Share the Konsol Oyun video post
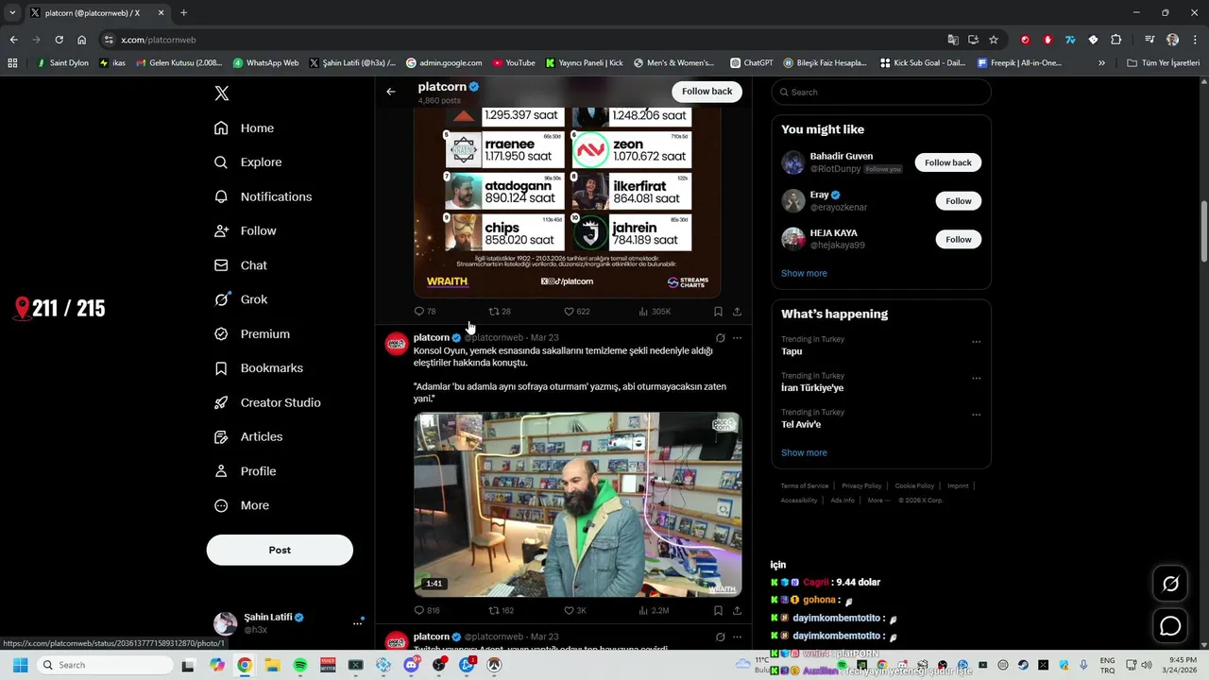The height and width of the screenshot is (680, 1209). [737, 610]
